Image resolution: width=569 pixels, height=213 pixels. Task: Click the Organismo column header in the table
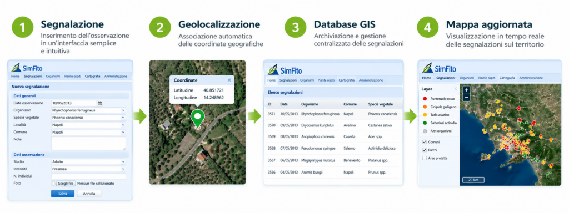[310, 104]
